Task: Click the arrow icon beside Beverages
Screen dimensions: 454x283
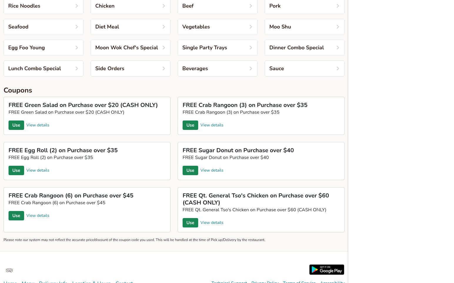Action: click(x=251, y=69)
